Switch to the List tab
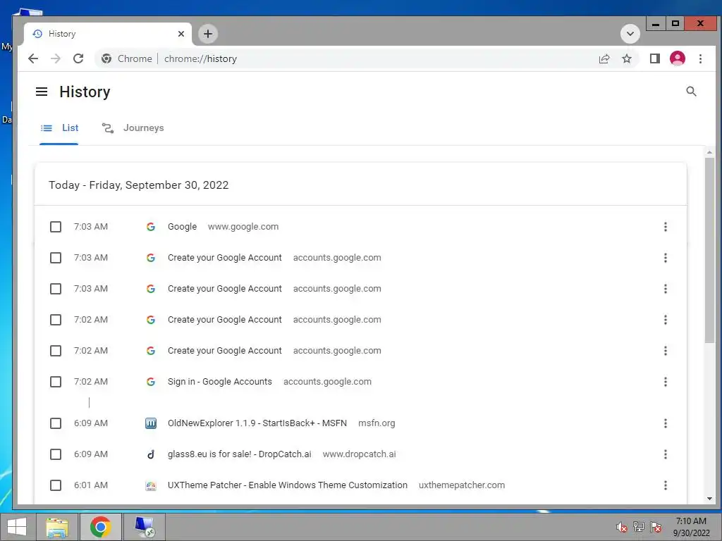The height and width of the screenshot is (541, 722). [59, 128]
